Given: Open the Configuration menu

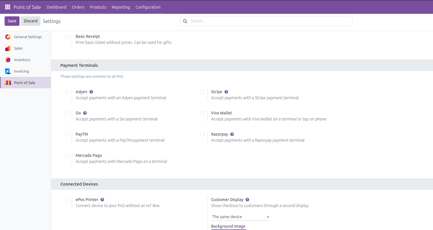Looking at the screenshot, I should point(148,7).
